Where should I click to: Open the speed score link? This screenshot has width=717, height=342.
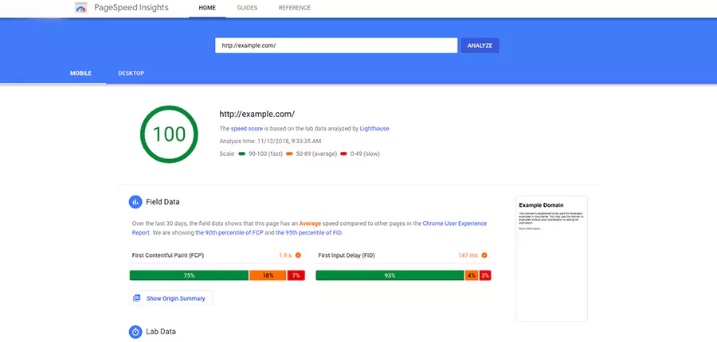[246, 129]
